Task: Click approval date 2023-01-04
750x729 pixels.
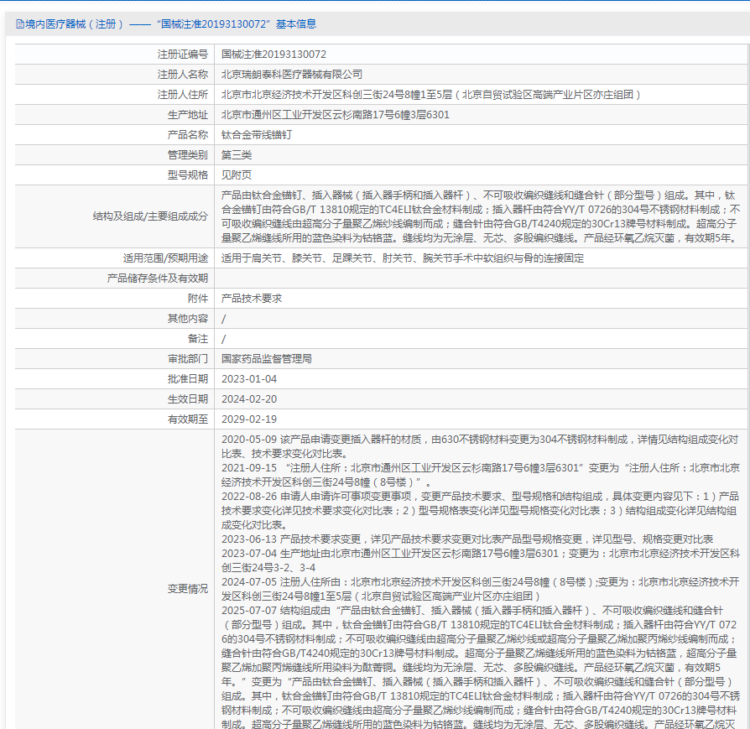Action: [248, 379]
